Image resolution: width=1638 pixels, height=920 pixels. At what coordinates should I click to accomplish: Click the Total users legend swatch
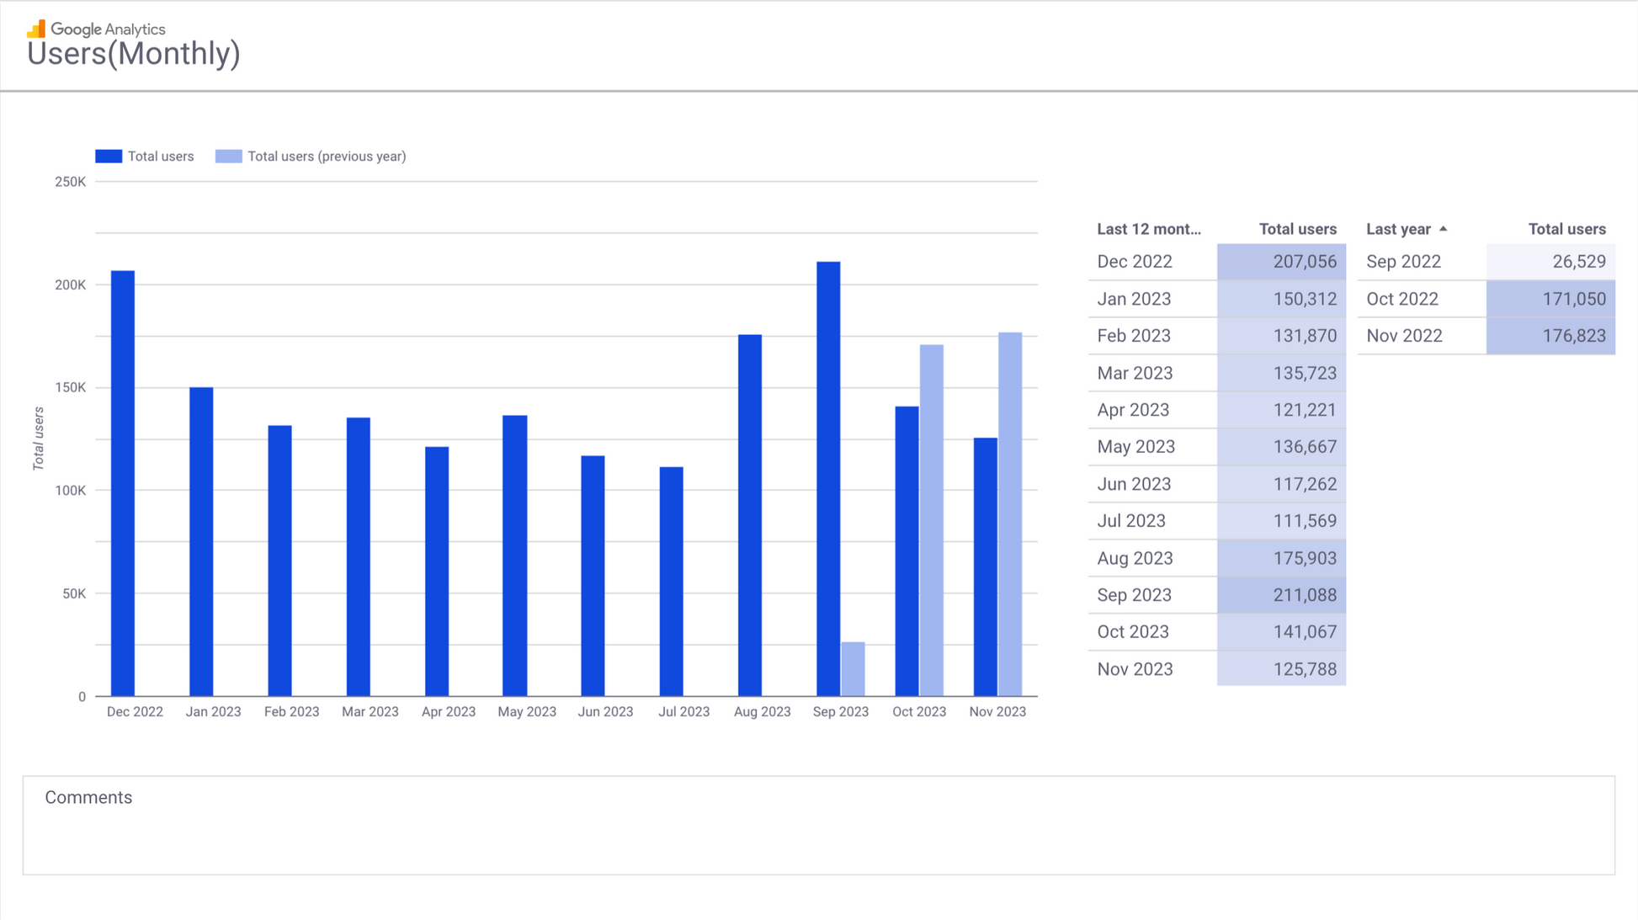[x=109, y=157]
